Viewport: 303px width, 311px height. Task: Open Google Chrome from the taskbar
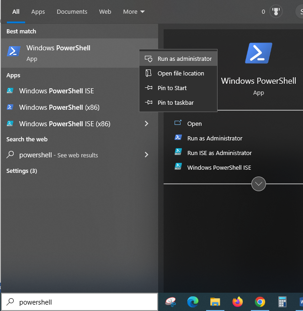pos(260,302)
